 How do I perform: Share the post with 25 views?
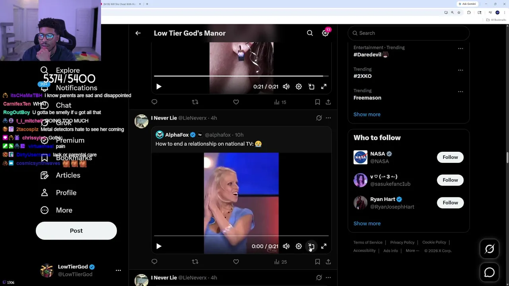pos(328,262)
